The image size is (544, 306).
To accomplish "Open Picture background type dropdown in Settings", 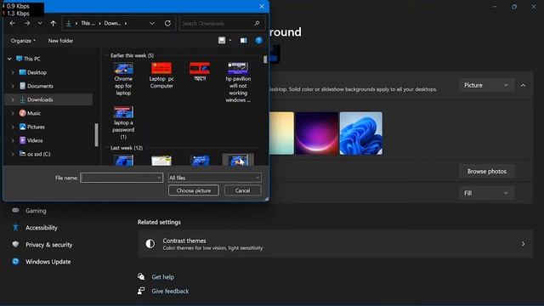I will click(x=485, y=85).
